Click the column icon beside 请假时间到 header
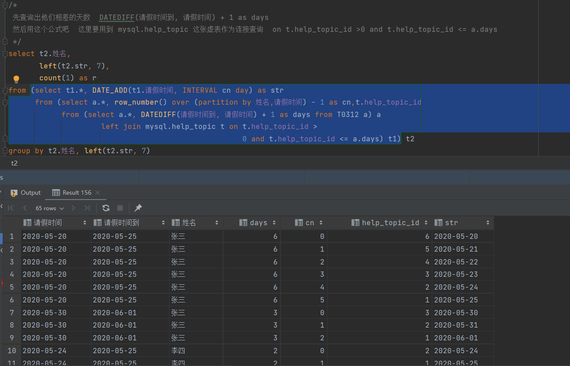Viewport: 570px width, 366px height. [98, 223]
